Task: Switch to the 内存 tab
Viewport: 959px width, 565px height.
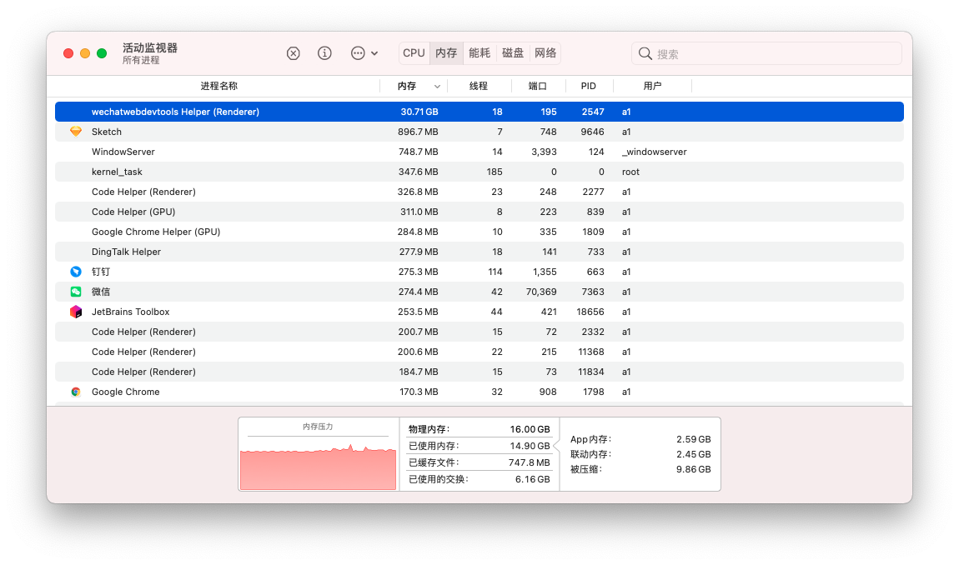Action: pos(446,53)
